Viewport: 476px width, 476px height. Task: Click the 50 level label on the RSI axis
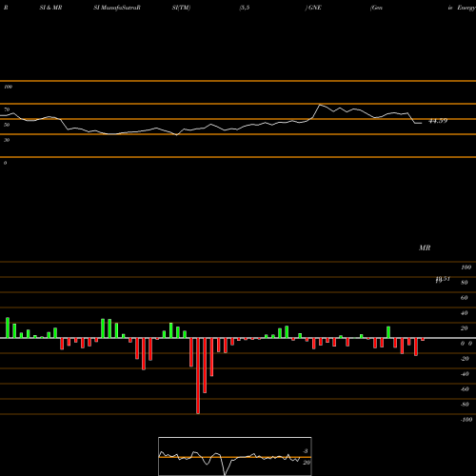[x=7, y=125]
